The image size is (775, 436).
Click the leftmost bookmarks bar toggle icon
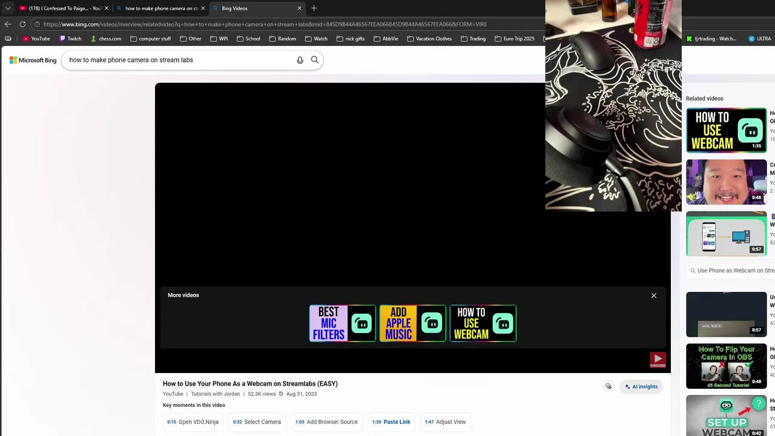click(8, 39)
